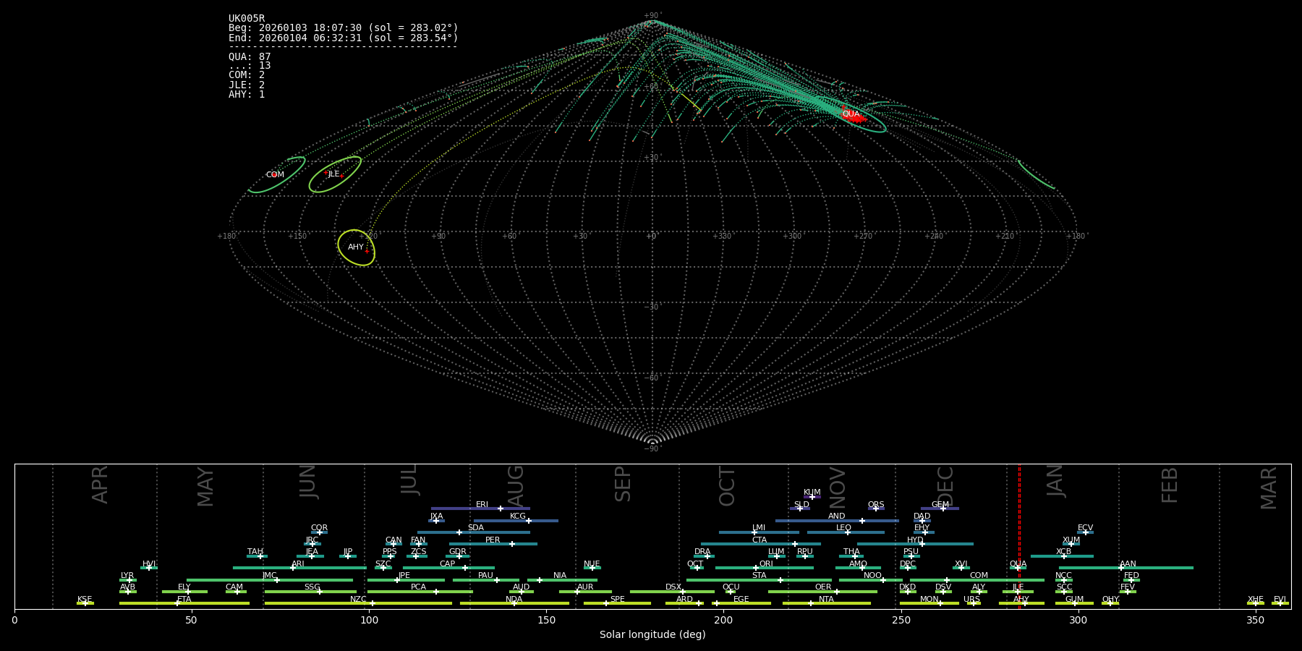Click the QUA radiant label on sky map
The image size is (1302, 651).
[851, 114]
